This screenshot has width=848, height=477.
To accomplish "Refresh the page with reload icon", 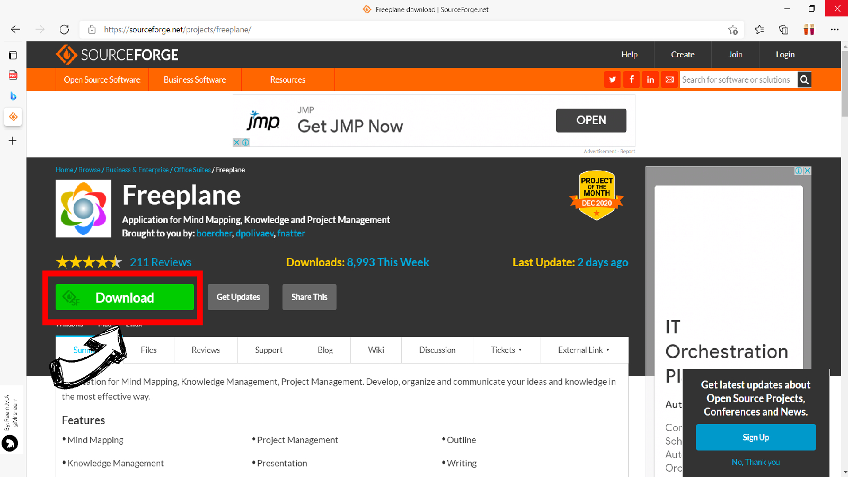I will 64,30.
